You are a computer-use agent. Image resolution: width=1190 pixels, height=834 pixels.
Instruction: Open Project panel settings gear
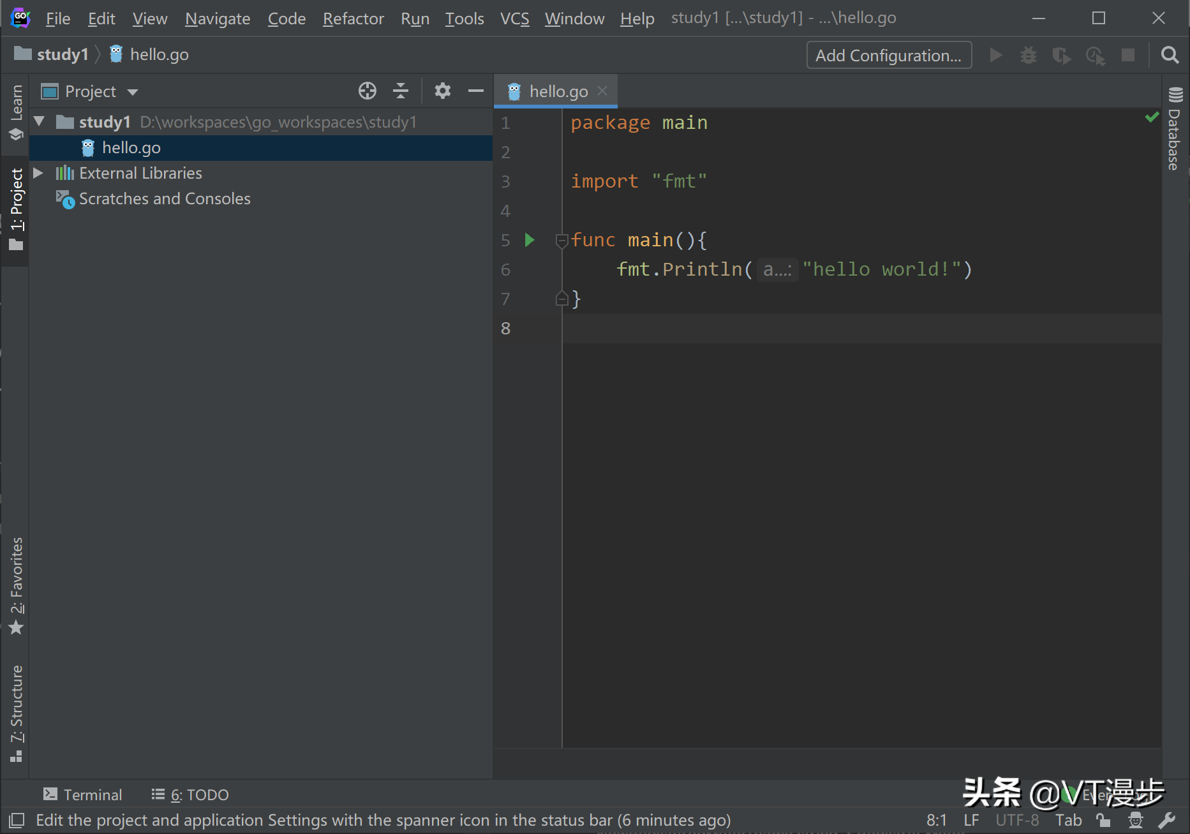click(x=443, y=91)
